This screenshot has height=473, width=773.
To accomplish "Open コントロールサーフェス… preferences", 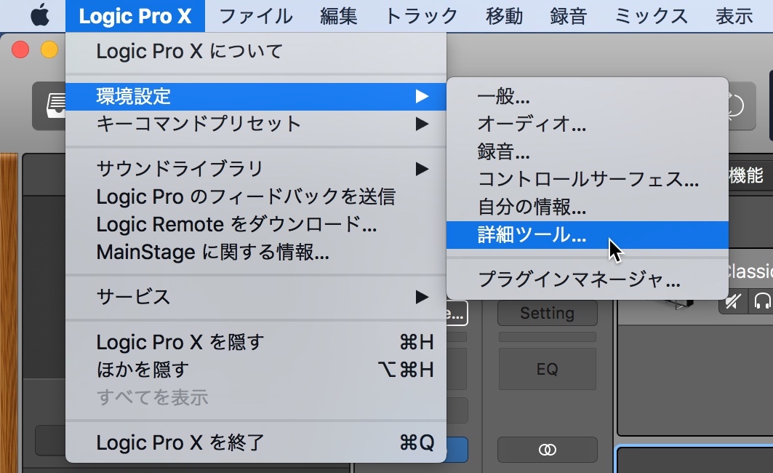I will click(588, 179).
